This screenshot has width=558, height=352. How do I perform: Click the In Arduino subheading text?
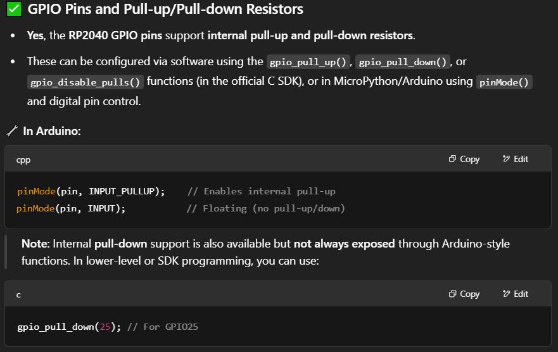pyautogui.click(x=52, y=131)
